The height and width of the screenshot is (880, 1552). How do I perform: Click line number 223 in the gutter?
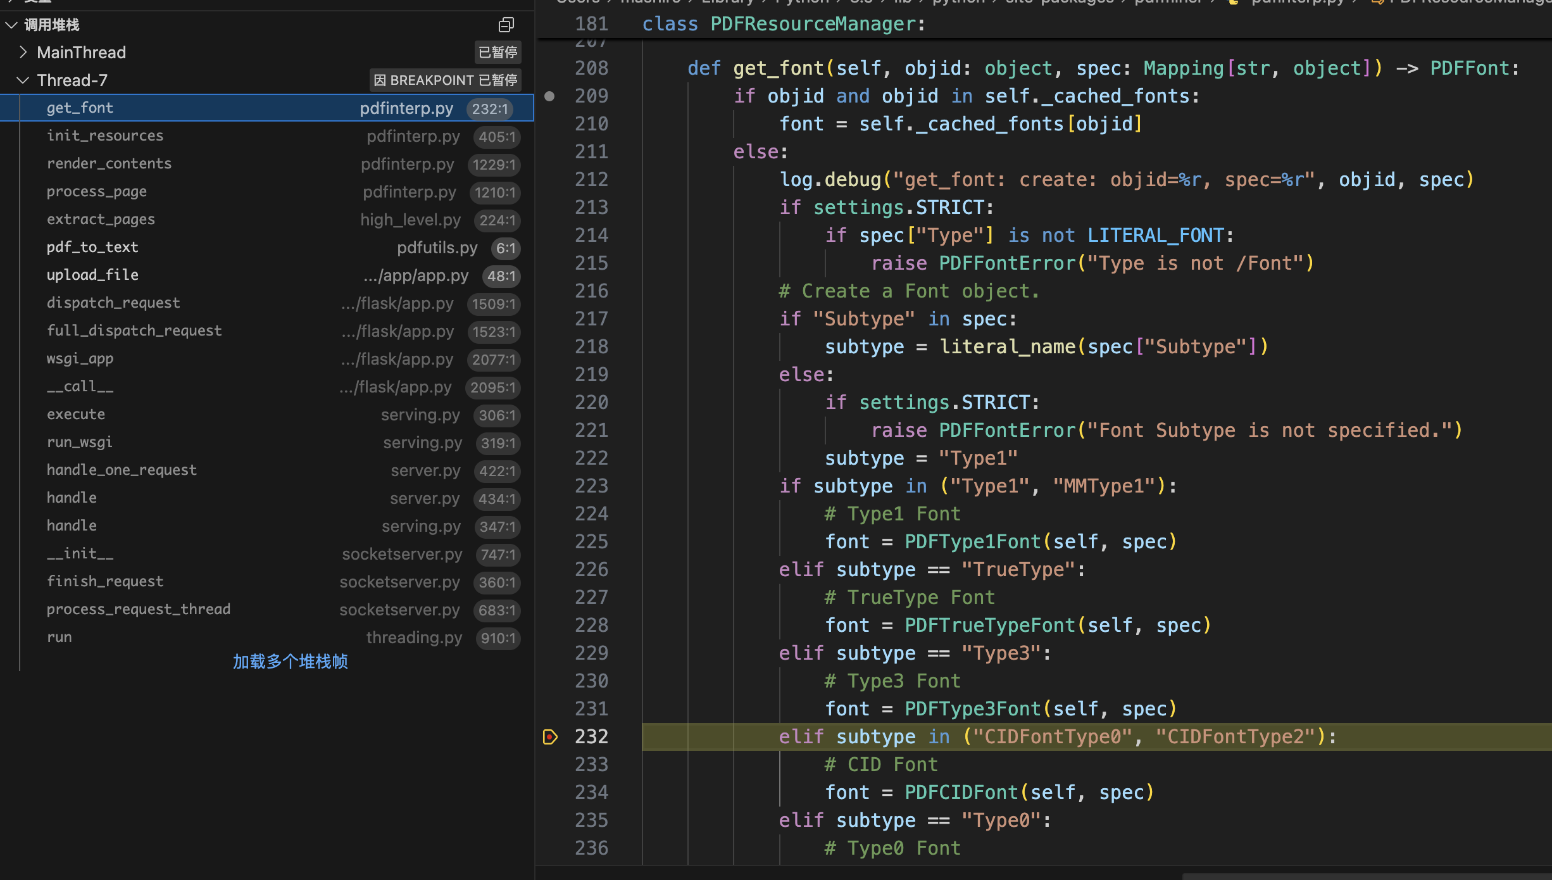pyautogui.click(x=591, y=486)
